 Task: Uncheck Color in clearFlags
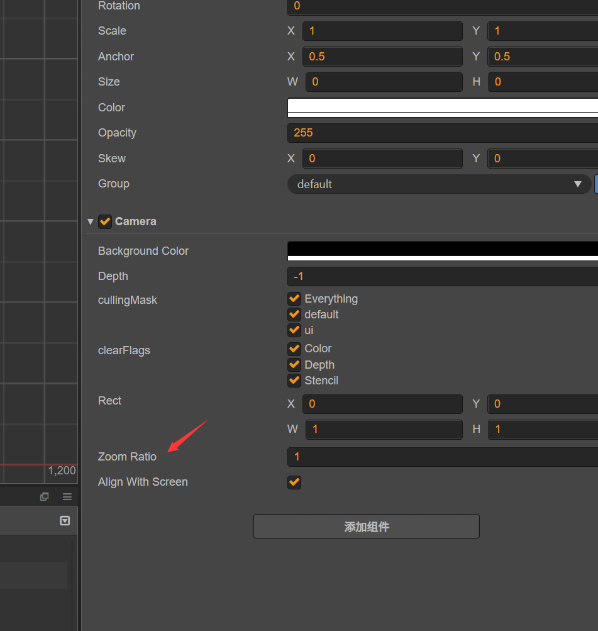294,349
